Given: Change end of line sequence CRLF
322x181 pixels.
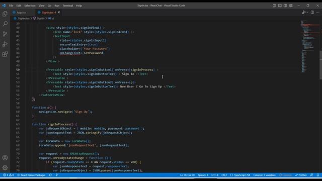Looking at the screenshot, I should pos(224,175).
